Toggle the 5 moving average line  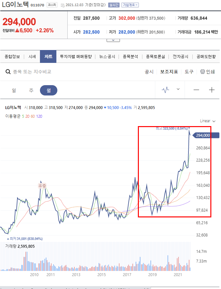(x=23, y=116)
